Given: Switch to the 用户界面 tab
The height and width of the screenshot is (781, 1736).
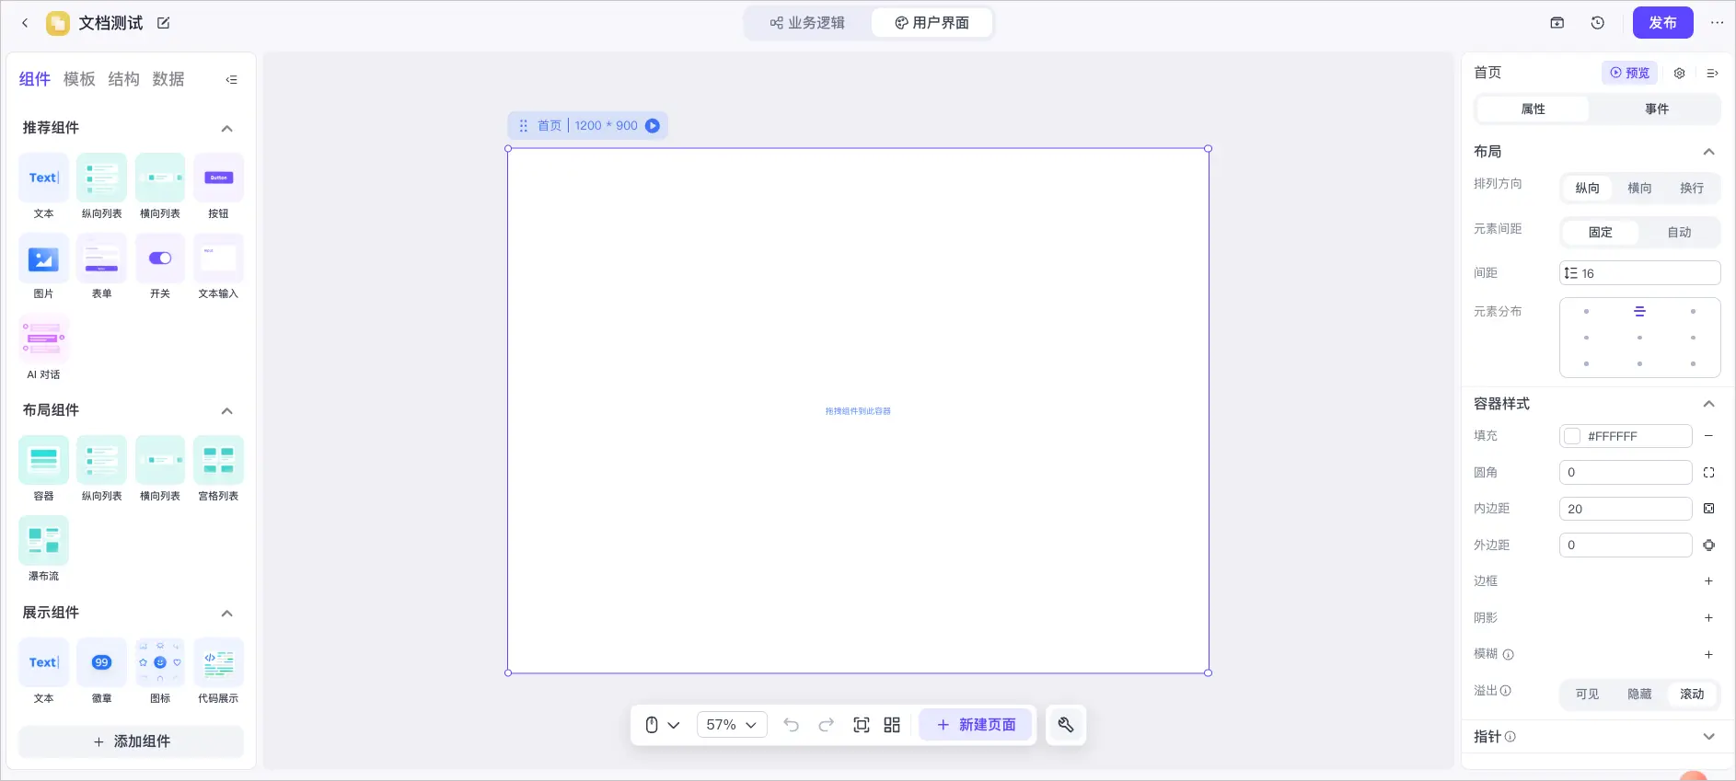Looking at the screenshot, I should coord(932,23).
